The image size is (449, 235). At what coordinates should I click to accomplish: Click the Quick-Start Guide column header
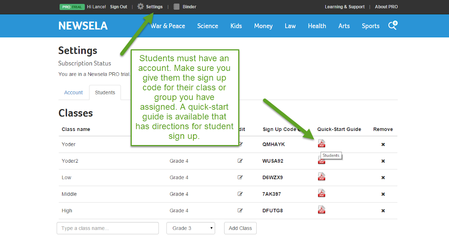click(339, 129)
